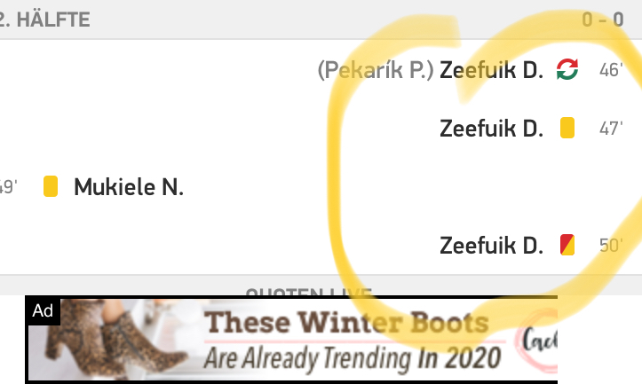Click the substitution arrows icon at 46'
The image size is (642, 384).
click(567, 70)
